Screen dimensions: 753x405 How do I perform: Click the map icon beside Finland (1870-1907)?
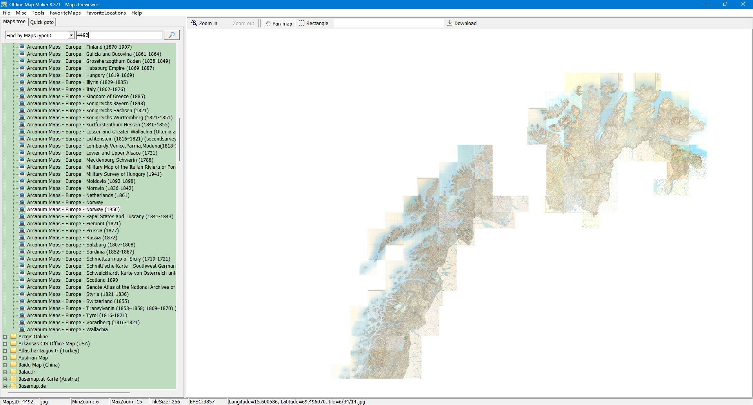[x=22, y=47]
